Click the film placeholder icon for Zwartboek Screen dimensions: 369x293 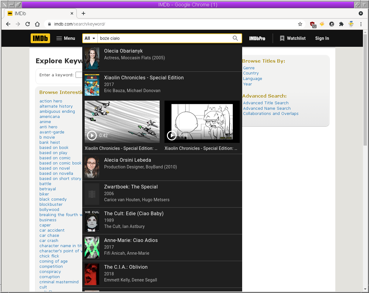point(92,194)
